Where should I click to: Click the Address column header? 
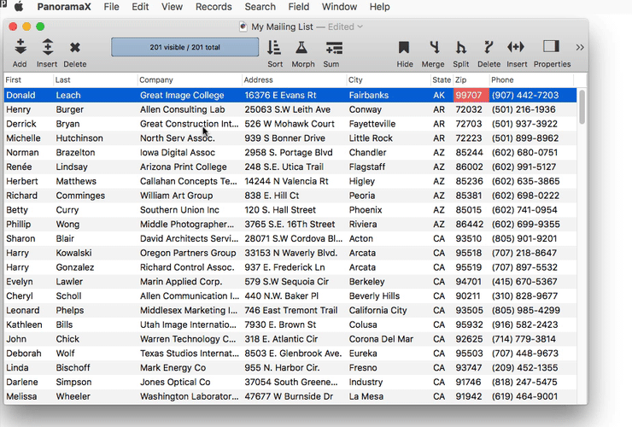pyautogui.click(x=294, y=79)
